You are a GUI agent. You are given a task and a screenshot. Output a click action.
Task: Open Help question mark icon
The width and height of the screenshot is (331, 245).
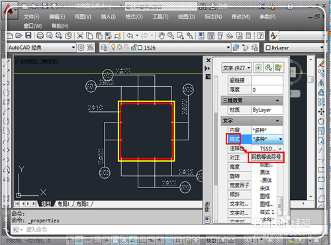click(260, 35)
